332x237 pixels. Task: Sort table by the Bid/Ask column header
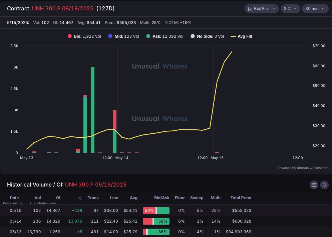(162, 198)
